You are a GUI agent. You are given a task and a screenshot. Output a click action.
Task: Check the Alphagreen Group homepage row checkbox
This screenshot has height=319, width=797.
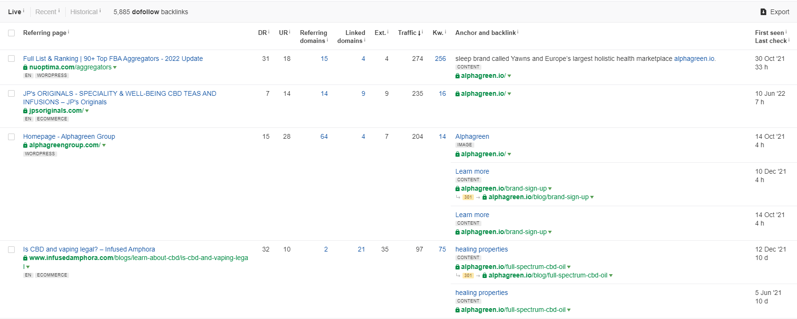pyautogui.click(x=11, y=137)
